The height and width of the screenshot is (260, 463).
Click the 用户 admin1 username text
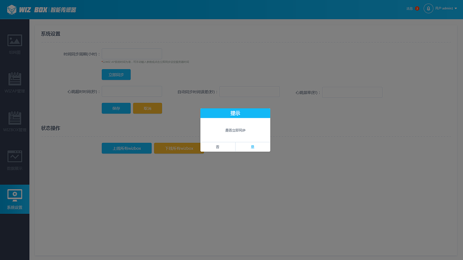[444, 8]
